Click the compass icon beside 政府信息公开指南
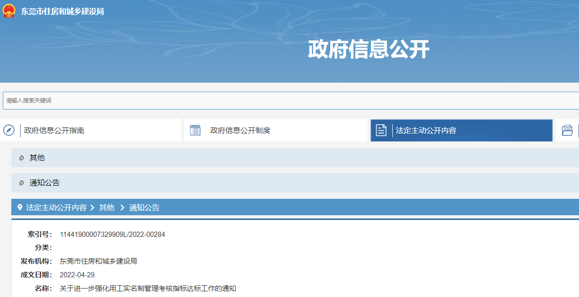Screen dimensions: 579x297 click(x=9, y=130)
